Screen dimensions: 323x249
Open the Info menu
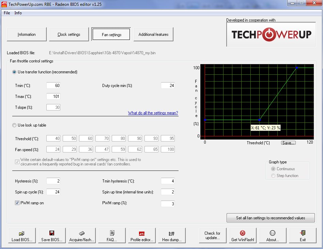click(18, 13)
